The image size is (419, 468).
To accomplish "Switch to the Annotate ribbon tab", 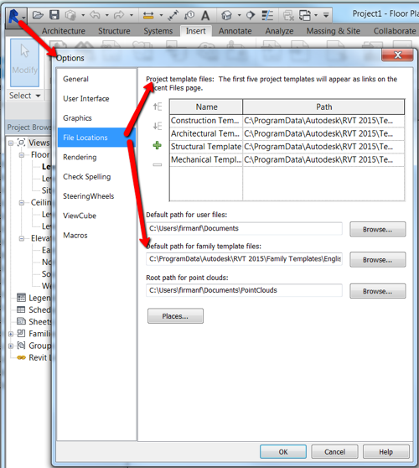I will tap(235, 31).
